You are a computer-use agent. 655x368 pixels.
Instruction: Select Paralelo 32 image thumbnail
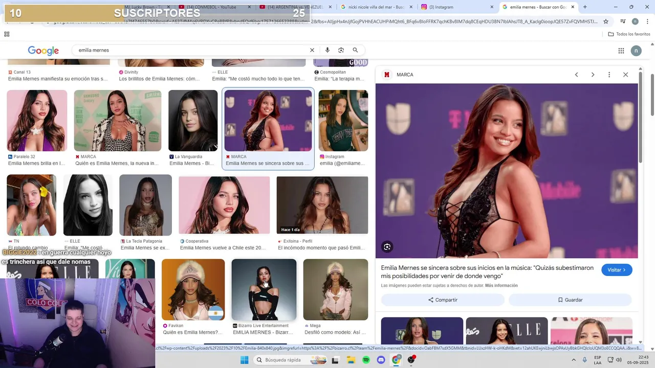(x=37, y=121)
